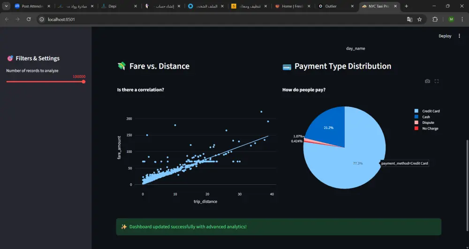Switch to the Depi tab
The width and height of the screenshot is (469, 249).
(119, 6)
